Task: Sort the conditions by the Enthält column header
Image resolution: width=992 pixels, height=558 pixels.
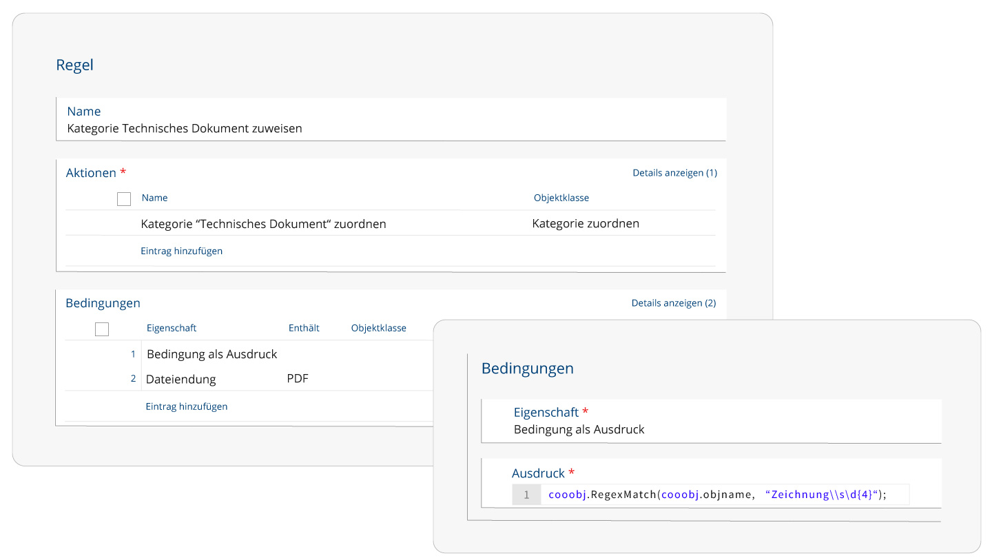Action: pos(304,328)
